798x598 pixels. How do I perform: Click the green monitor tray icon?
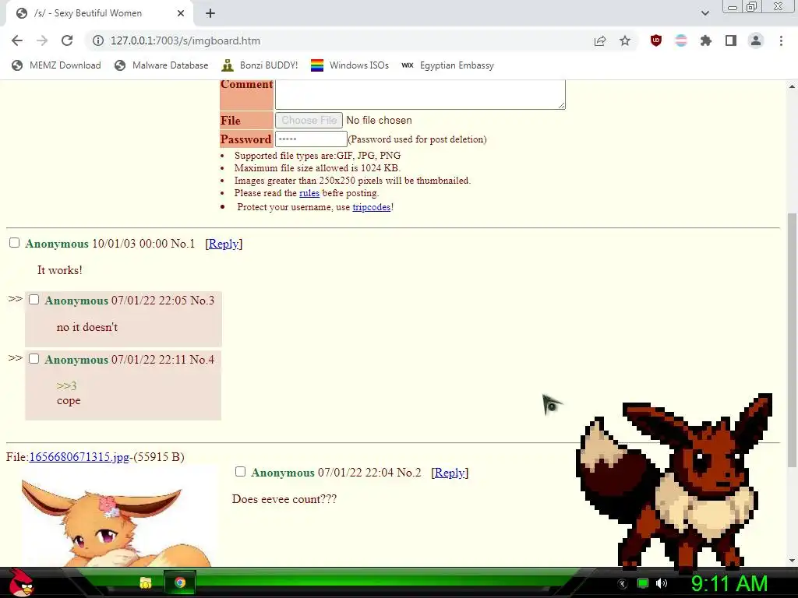[x=643, y=583]
